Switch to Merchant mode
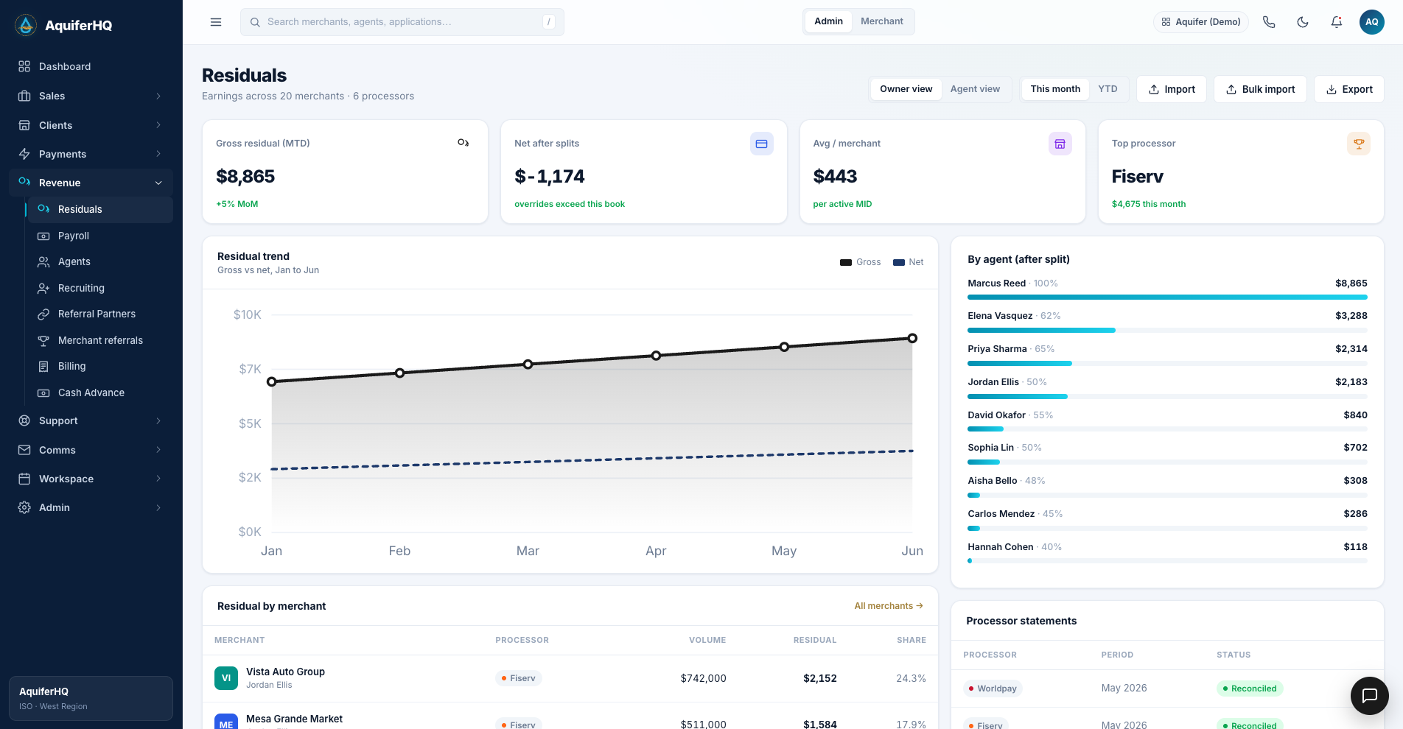 (882, 21)
